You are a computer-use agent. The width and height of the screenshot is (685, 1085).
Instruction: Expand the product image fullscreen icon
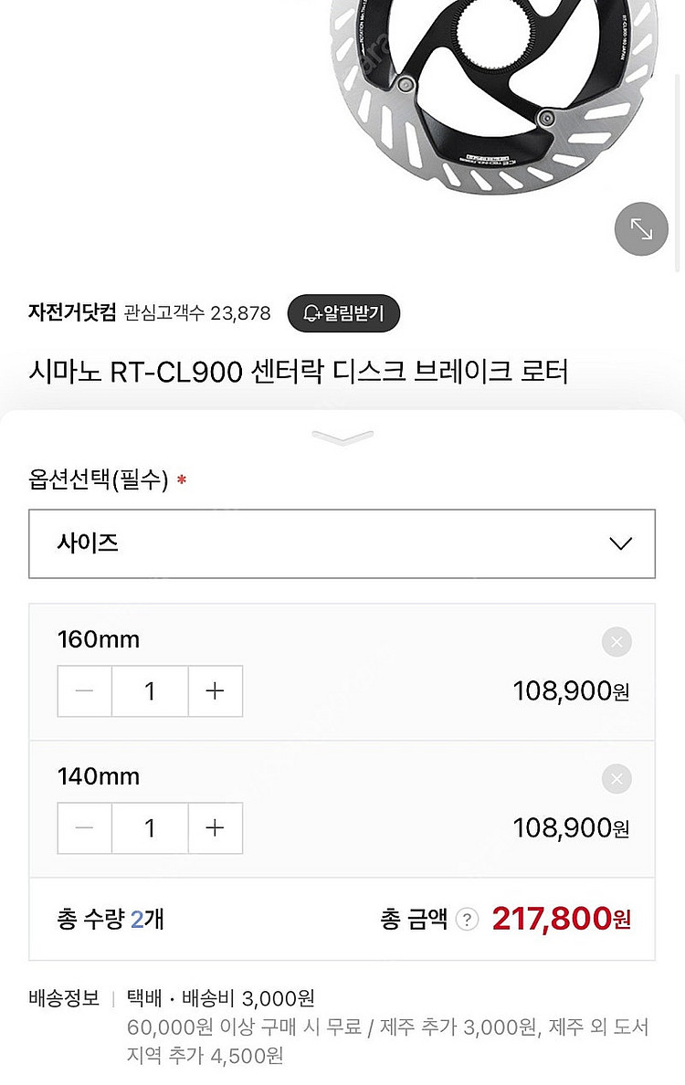coord(641,228)
